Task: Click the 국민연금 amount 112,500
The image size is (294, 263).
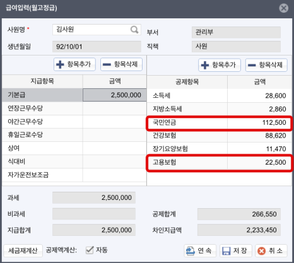Action: coord(274,122)
